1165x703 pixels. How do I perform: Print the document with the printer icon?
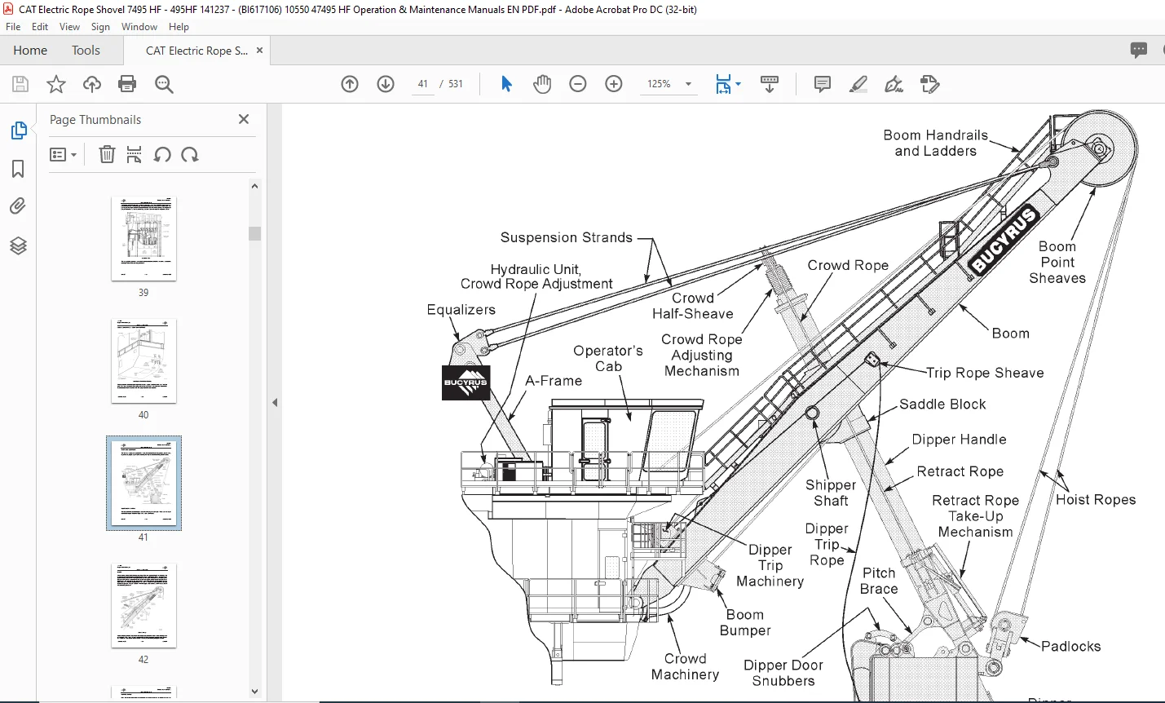(x=127, y=84)
